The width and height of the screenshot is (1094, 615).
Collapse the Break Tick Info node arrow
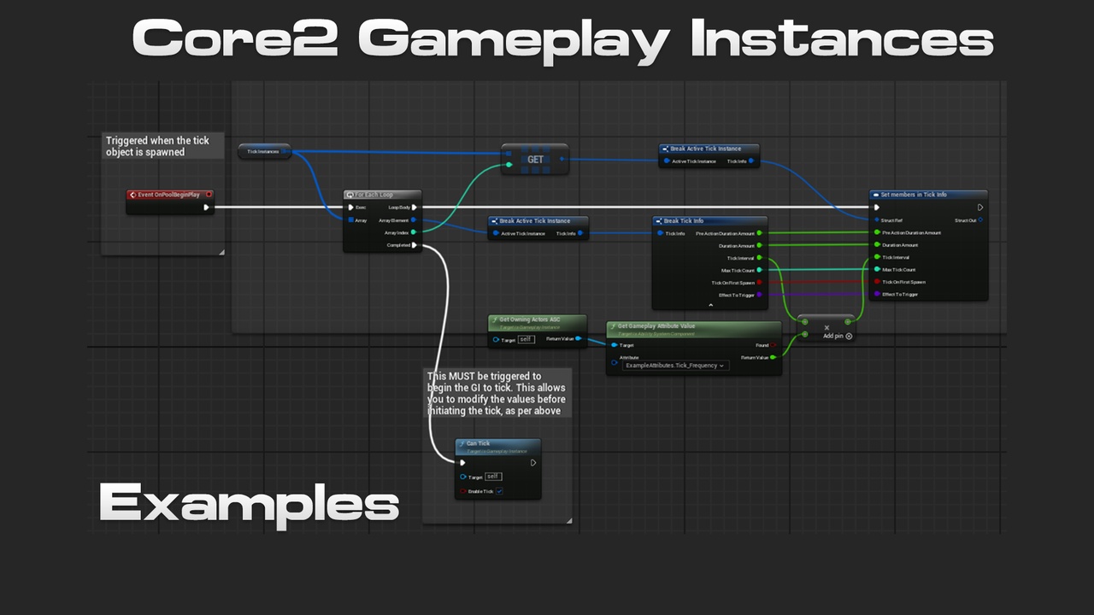(710, 304)
